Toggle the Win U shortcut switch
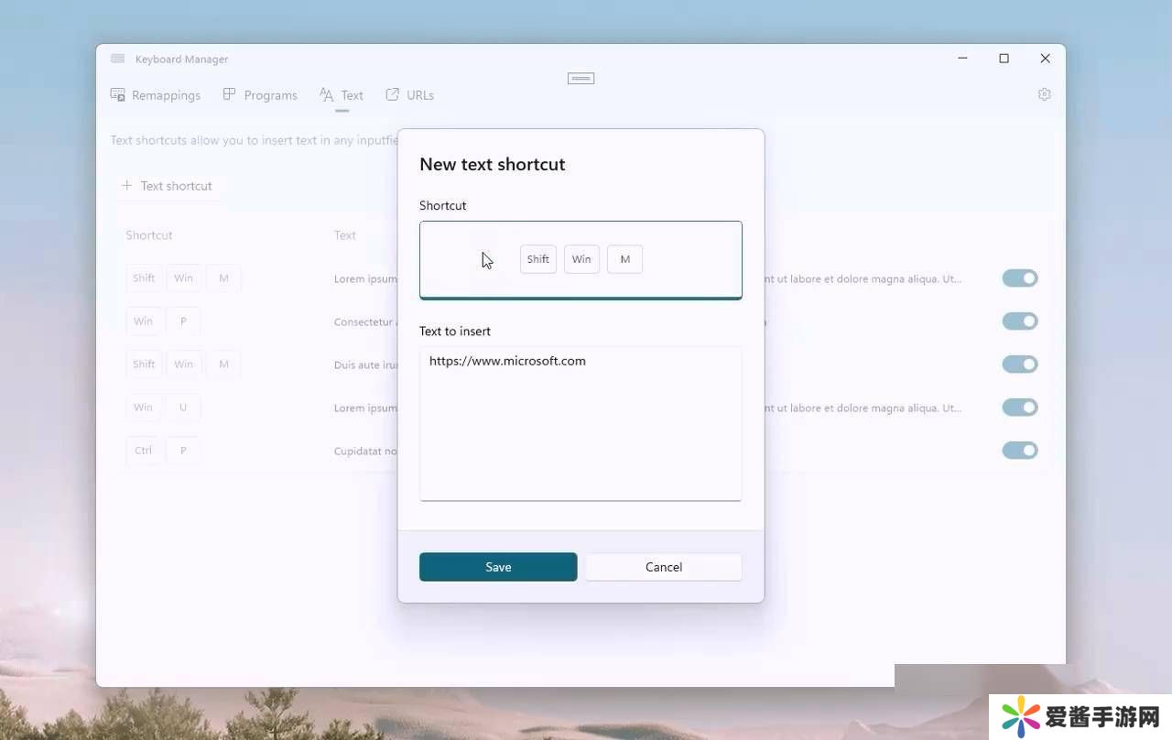 coord(1019,408)
